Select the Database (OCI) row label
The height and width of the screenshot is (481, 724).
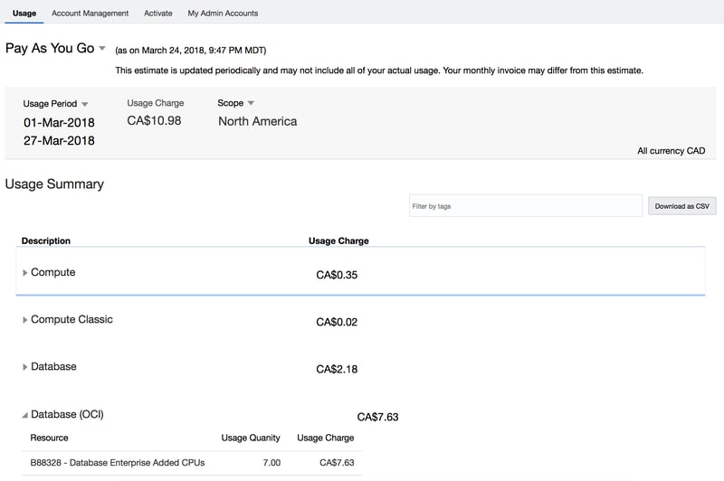(67, 415)
